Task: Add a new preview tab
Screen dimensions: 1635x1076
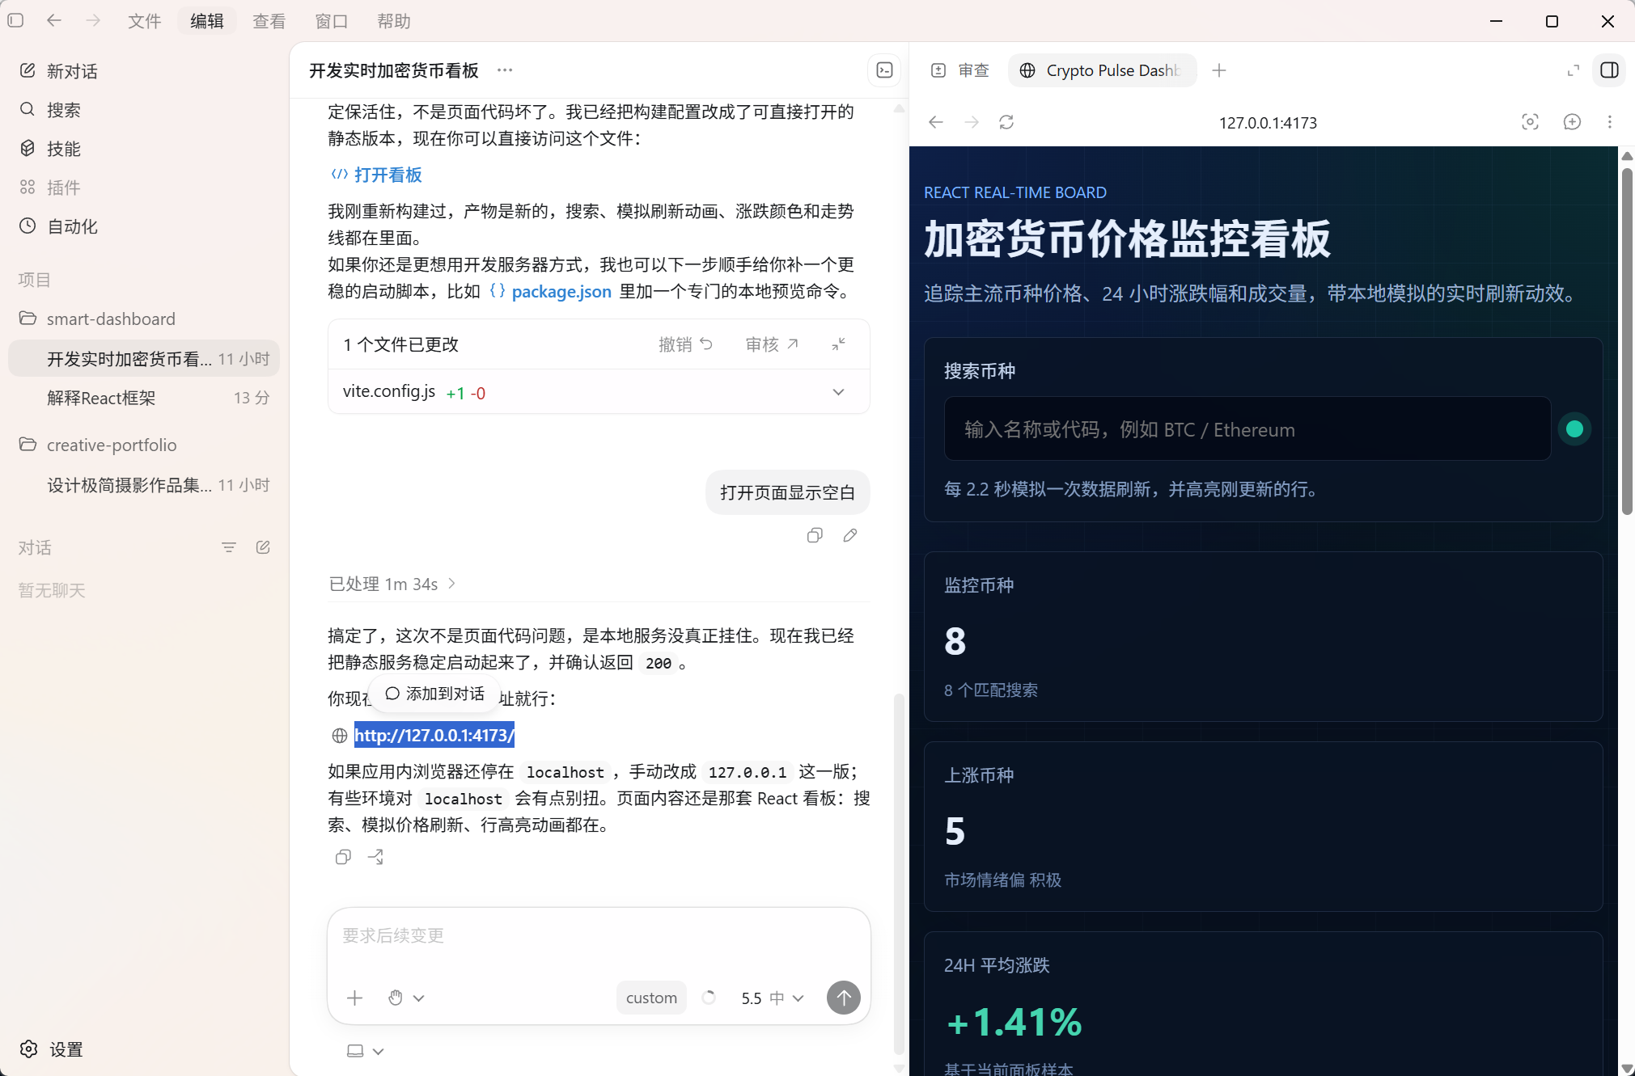Action: point(1219,70)
